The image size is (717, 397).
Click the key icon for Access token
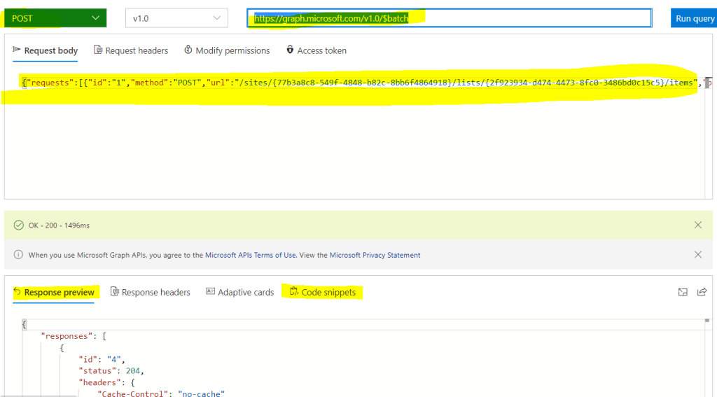tap(290, 50)
